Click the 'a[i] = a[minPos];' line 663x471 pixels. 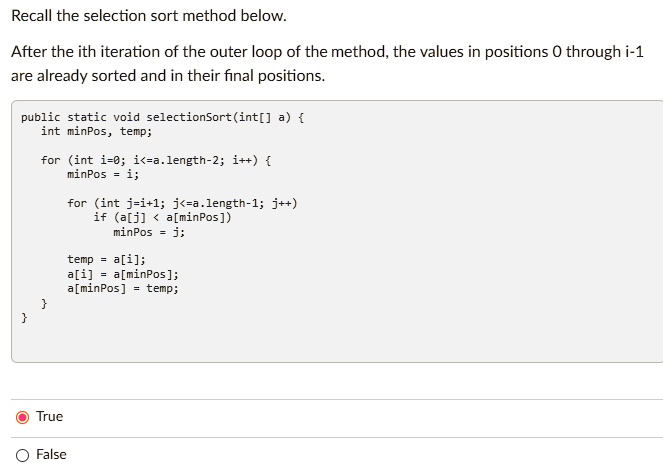[123, 274]
